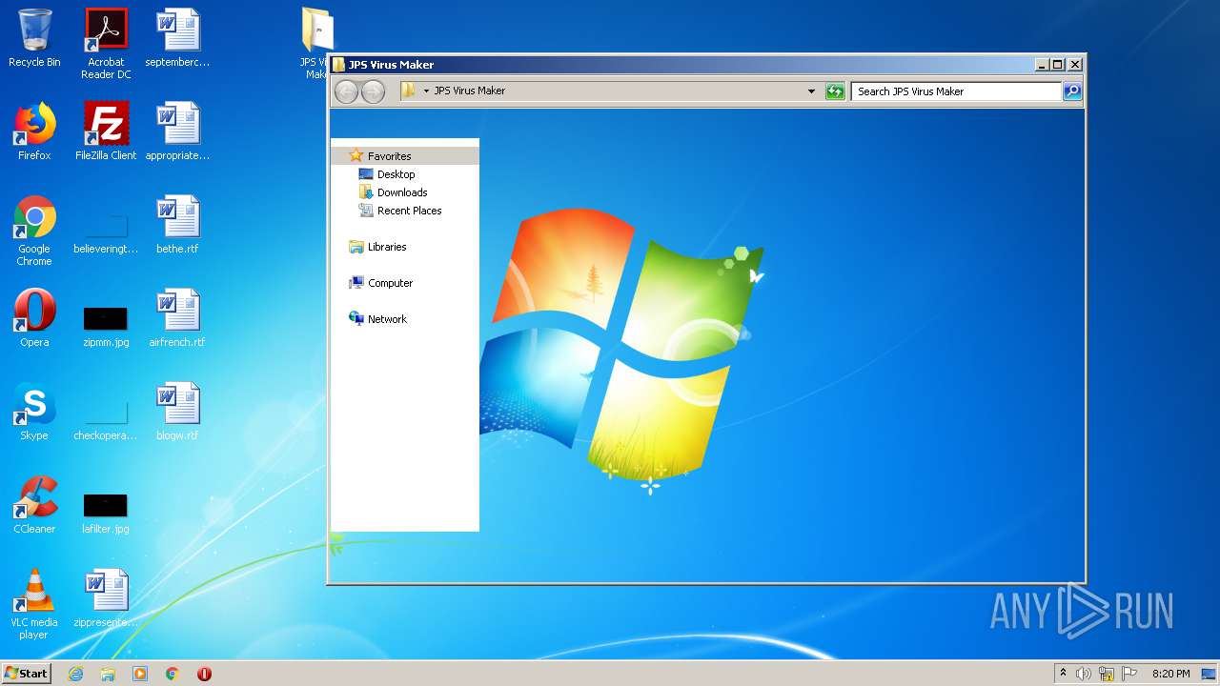This screenshot has height=686, width=1220.
Task: Click the Show desktop button
Action: [x=1209, y=674]
